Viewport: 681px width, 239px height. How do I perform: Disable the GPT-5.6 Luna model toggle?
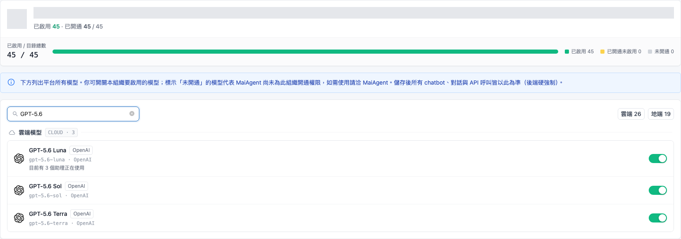pyautogui.click(x=658, y=159)
